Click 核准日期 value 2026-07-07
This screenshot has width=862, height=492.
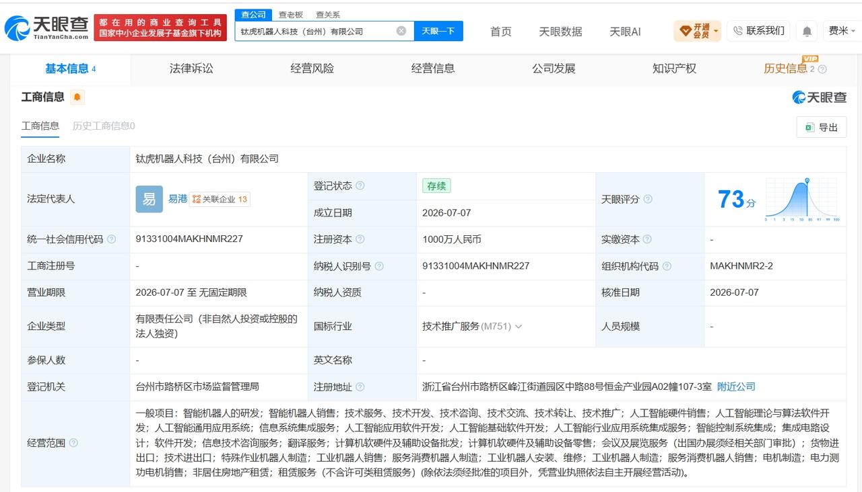pyautogui.click(x=734, y=293)
